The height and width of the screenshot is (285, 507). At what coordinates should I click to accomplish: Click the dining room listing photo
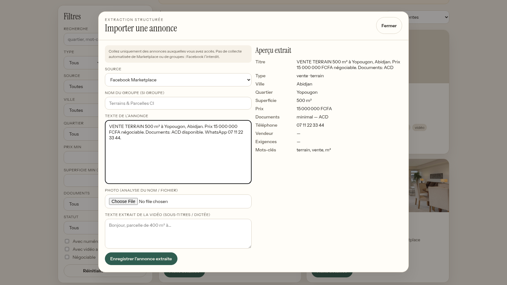click(429, 186)
